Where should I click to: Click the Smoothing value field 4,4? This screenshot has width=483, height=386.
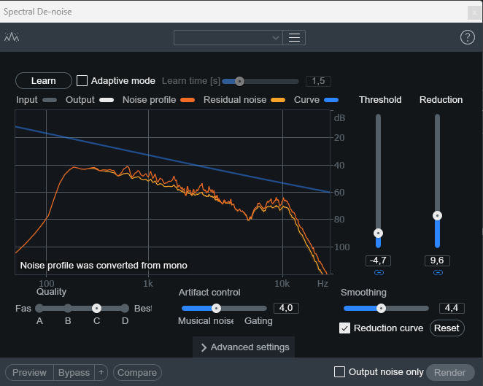[x=452, y=308]
